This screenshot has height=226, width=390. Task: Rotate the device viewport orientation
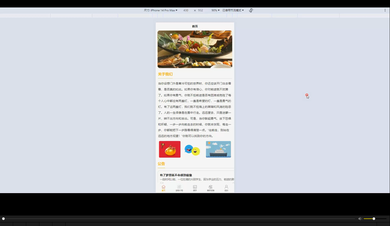pyautogui.click(x=251, y=10)
